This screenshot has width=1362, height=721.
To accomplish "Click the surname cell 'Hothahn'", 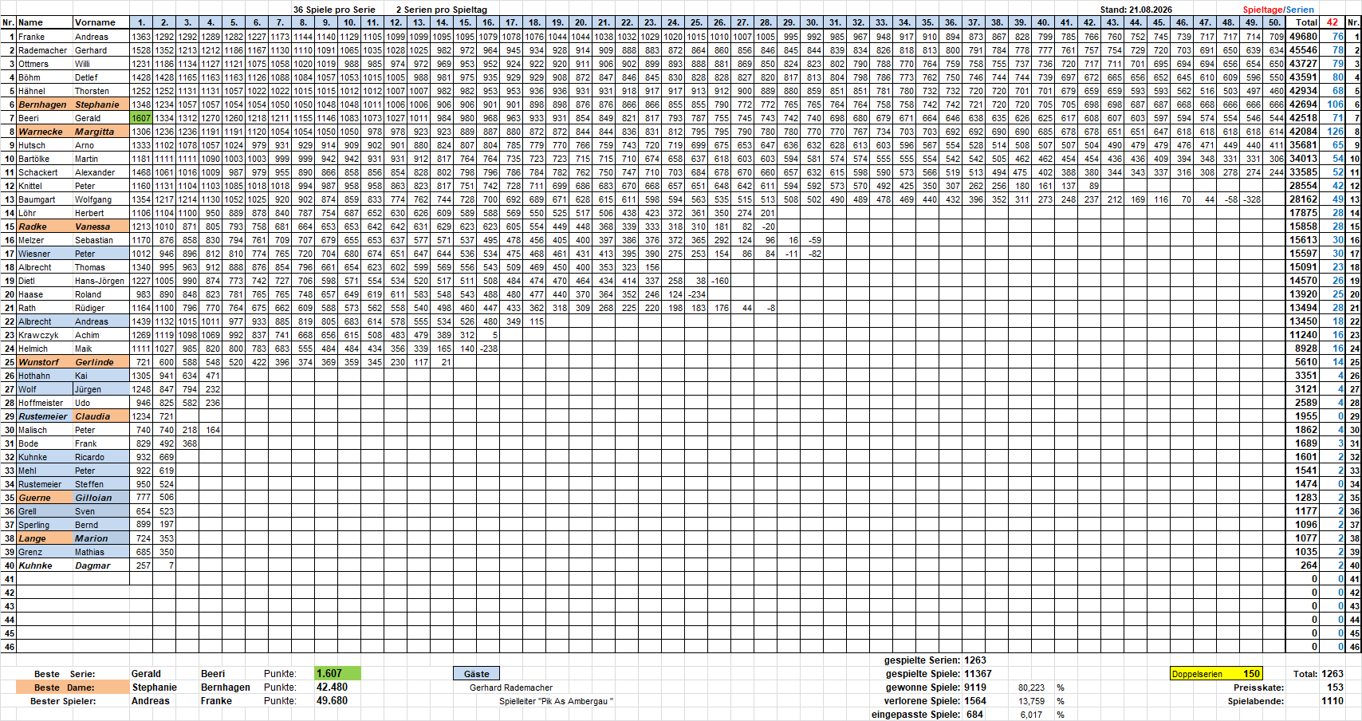I will (45, 376).
